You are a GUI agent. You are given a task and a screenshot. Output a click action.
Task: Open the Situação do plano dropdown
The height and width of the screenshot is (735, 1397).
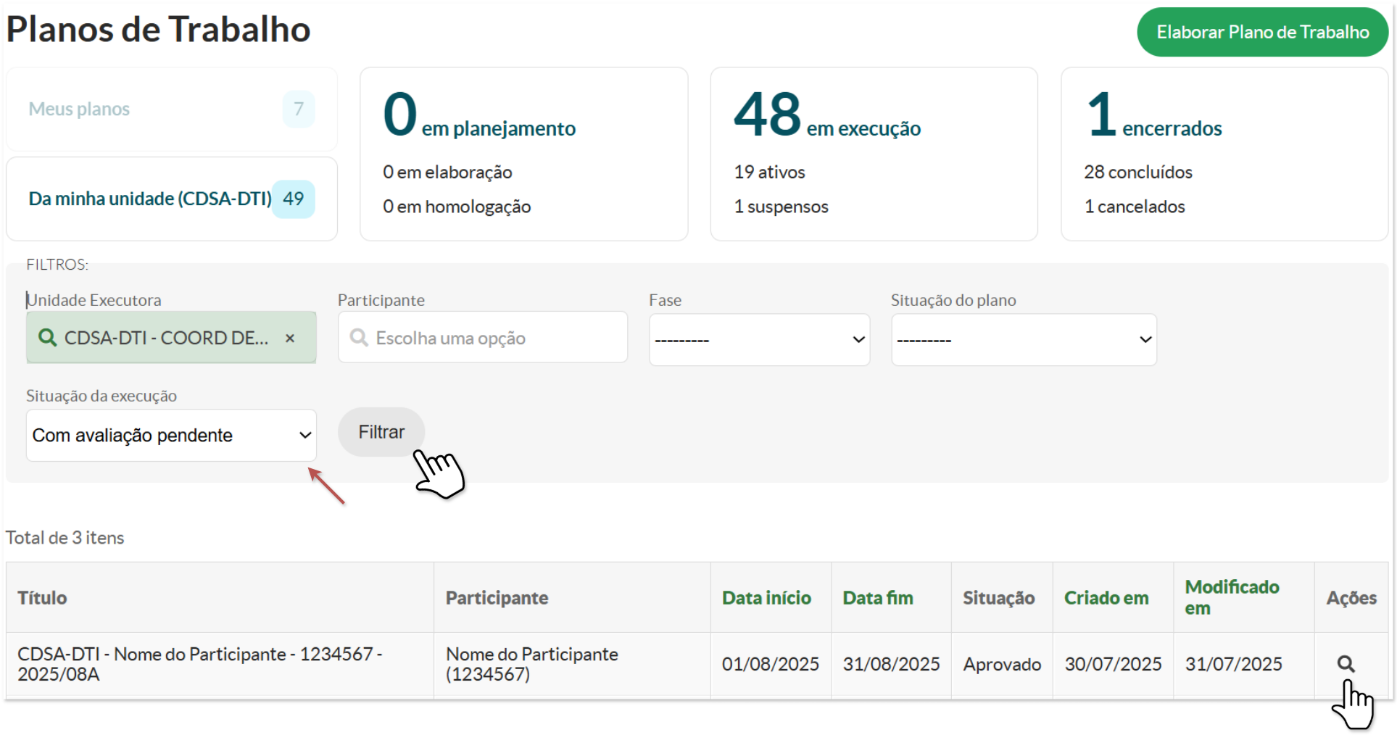pos(1023,340)
